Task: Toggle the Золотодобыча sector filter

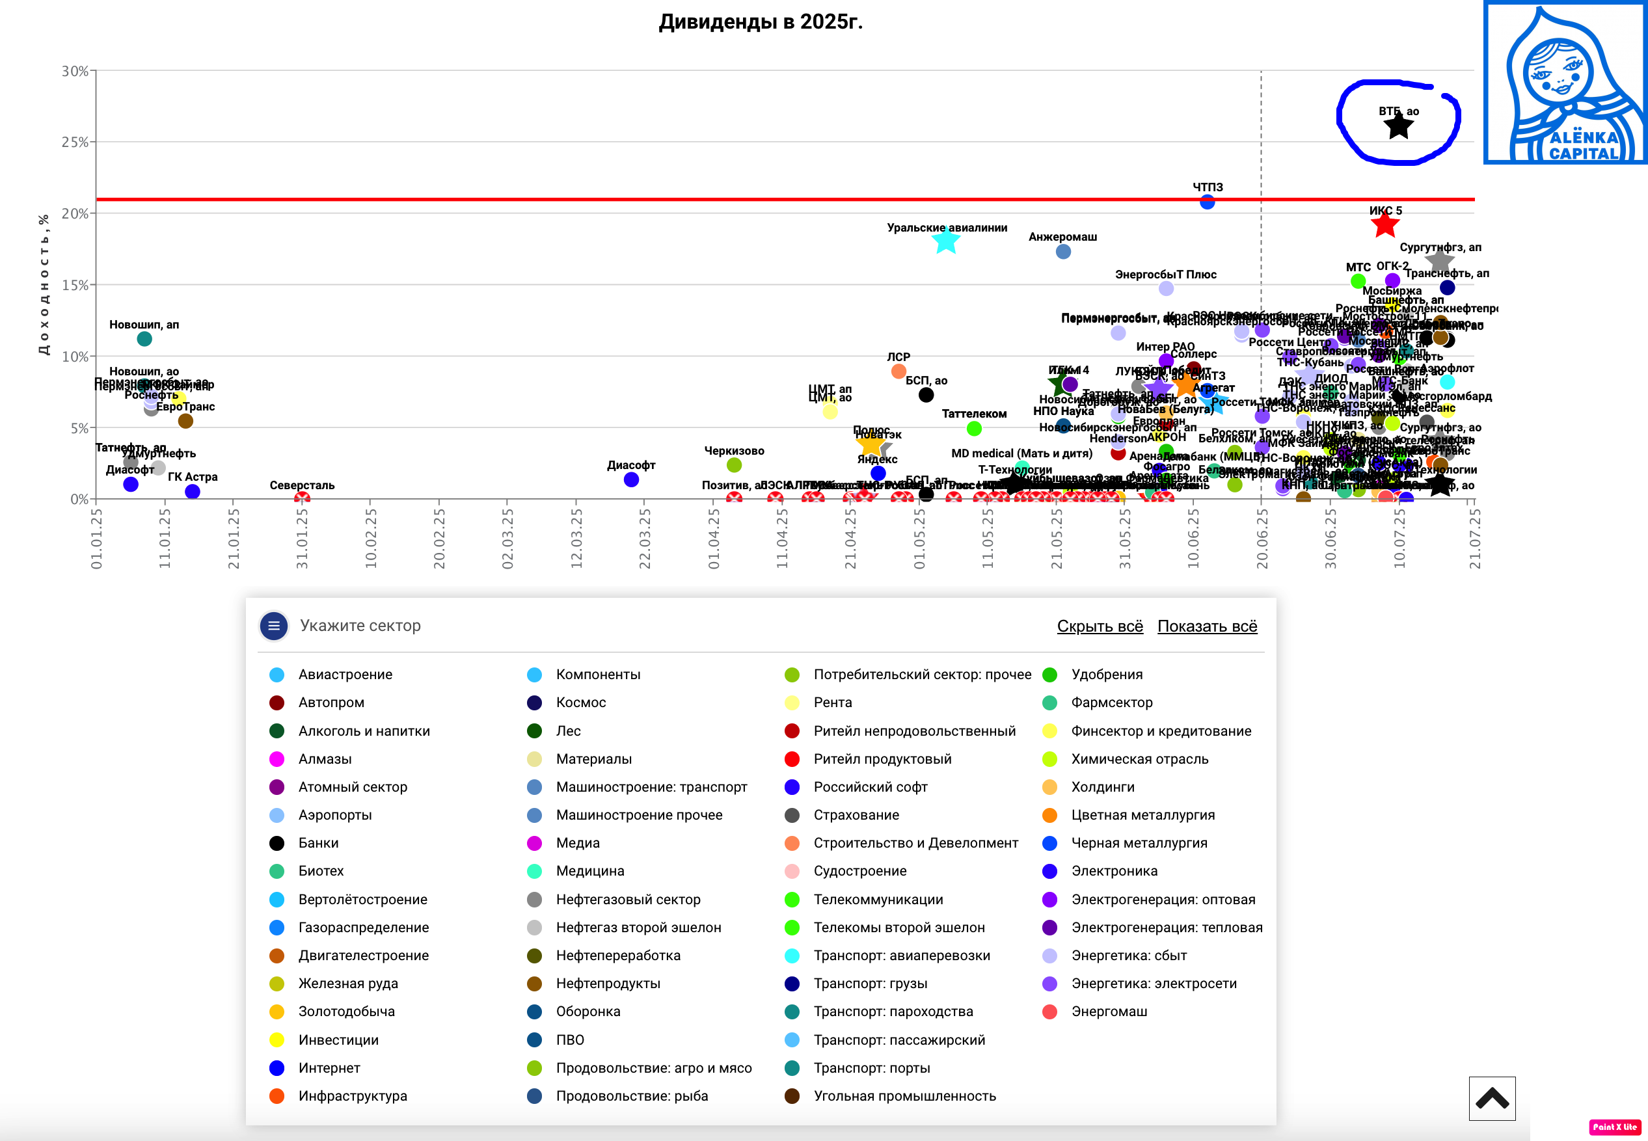Action: pyautogui.click(x=332, y=1011)
